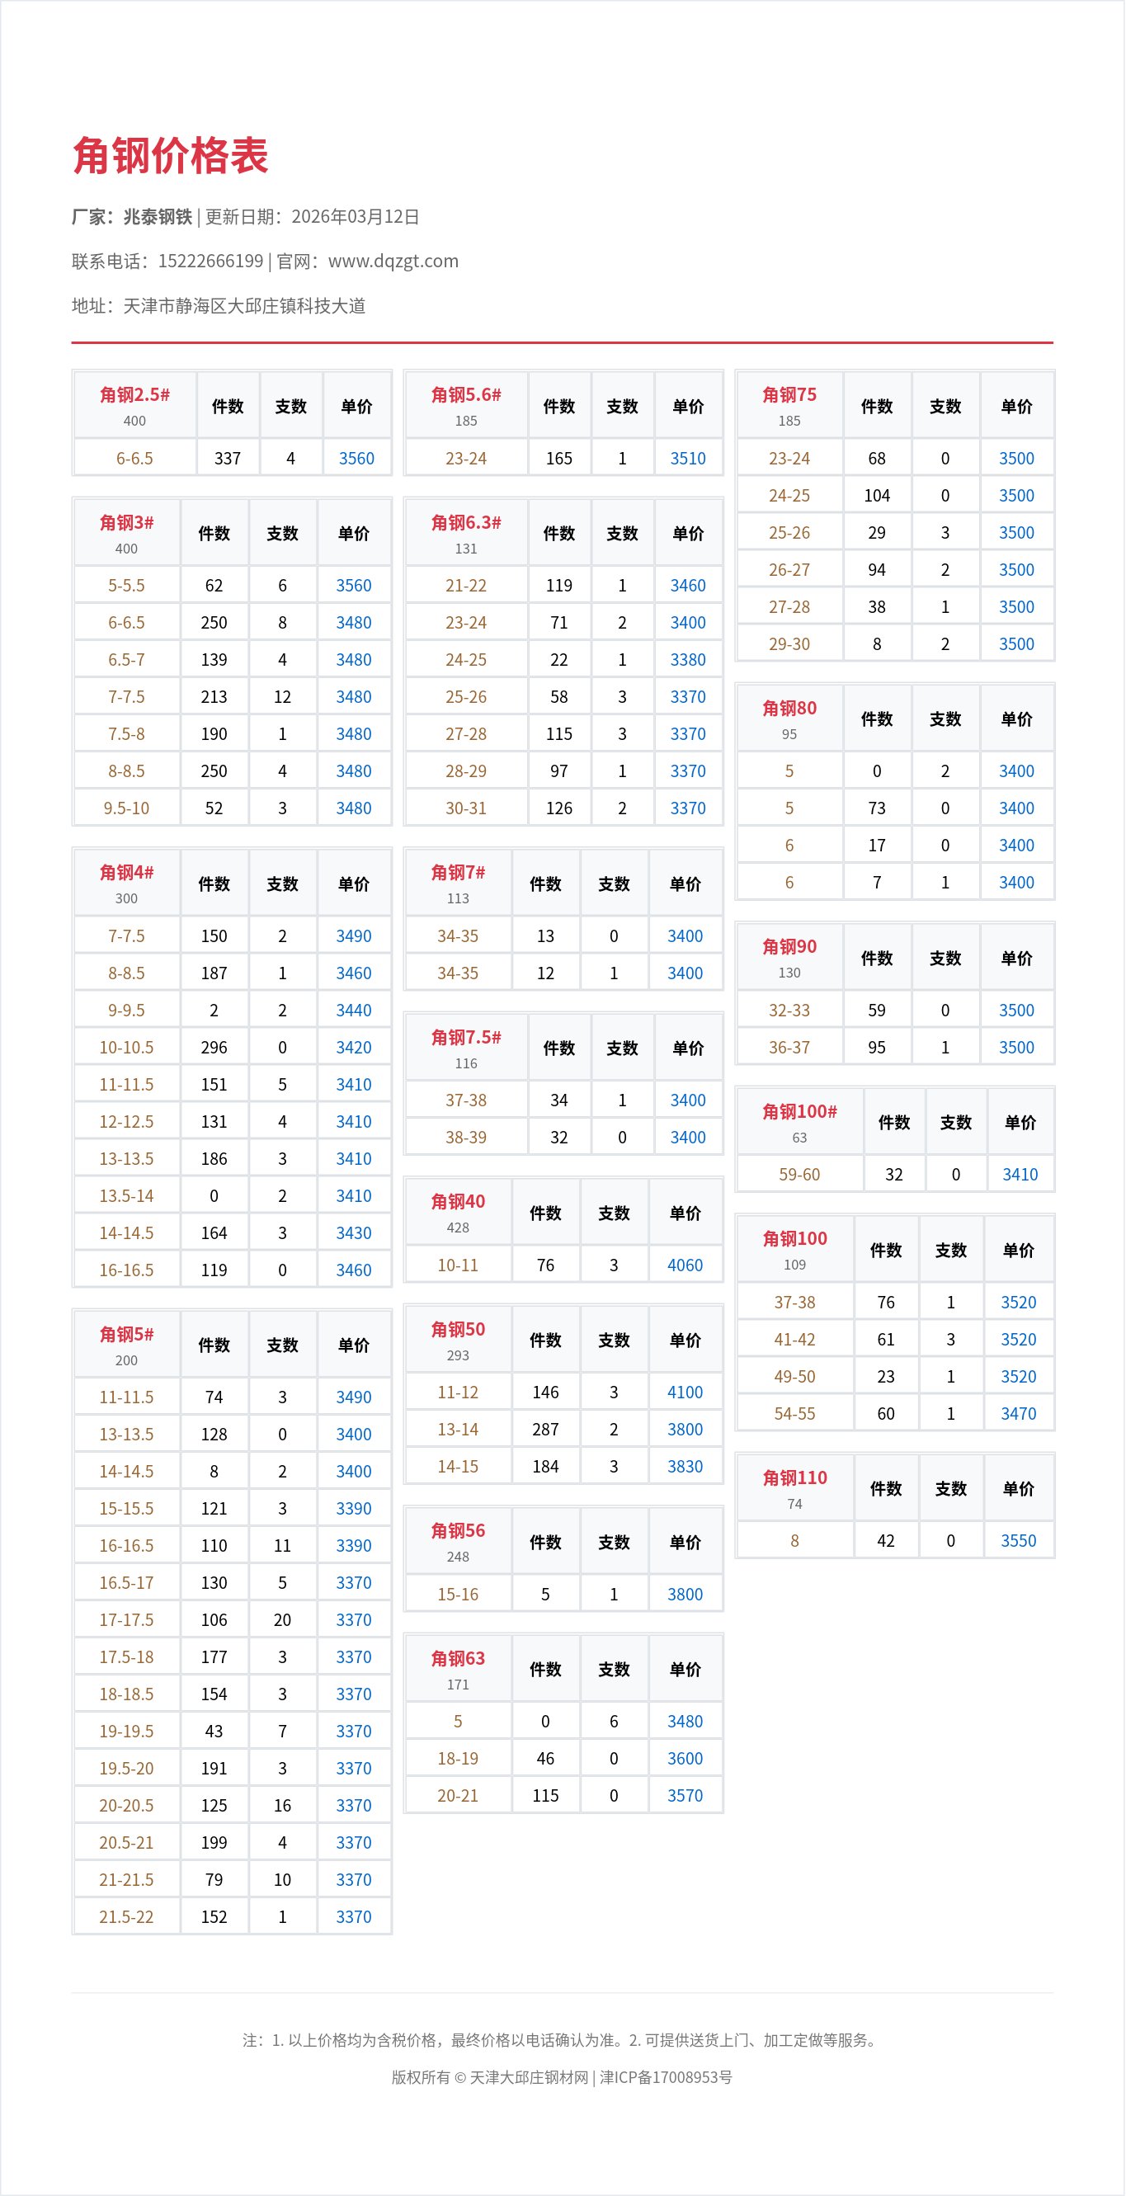Screen dimensions: 1126x2196
Task: Open price 3500 in 角钢90 36-37 row
Action: (1017, 1048)
